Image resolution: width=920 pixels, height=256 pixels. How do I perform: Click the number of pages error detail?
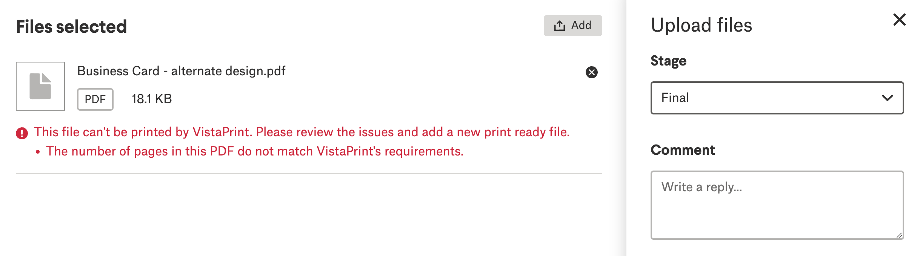(x=255, y=151)
